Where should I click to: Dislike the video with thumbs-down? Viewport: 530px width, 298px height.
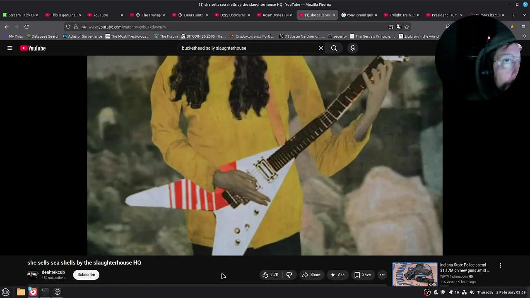click(x=289, y=274)
